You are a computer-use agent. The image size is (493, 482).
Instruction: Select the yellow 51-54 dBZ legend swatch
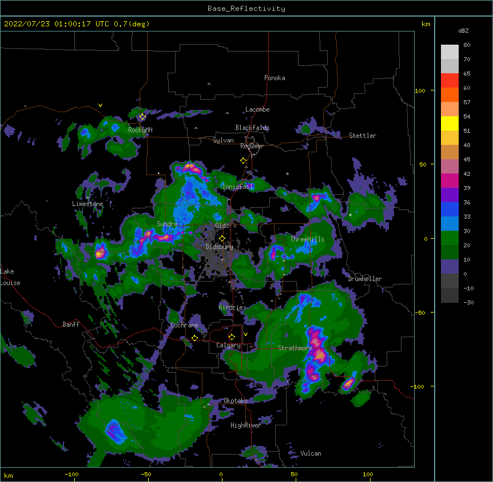(450, 123)
